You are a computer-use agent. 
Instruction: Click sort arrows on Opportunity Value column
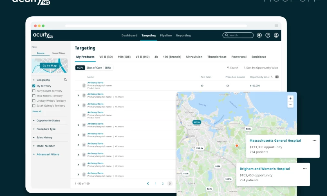(x=271, y=77)
